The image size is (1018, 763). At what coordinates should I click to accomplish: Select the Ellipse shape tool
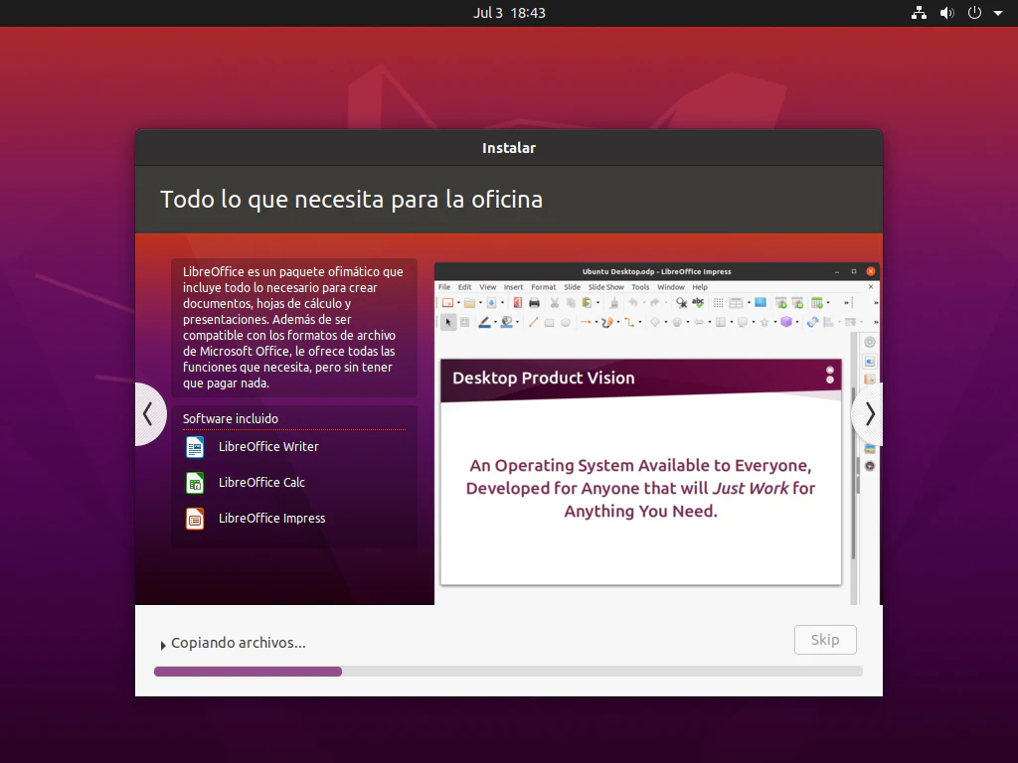(566, 323)
